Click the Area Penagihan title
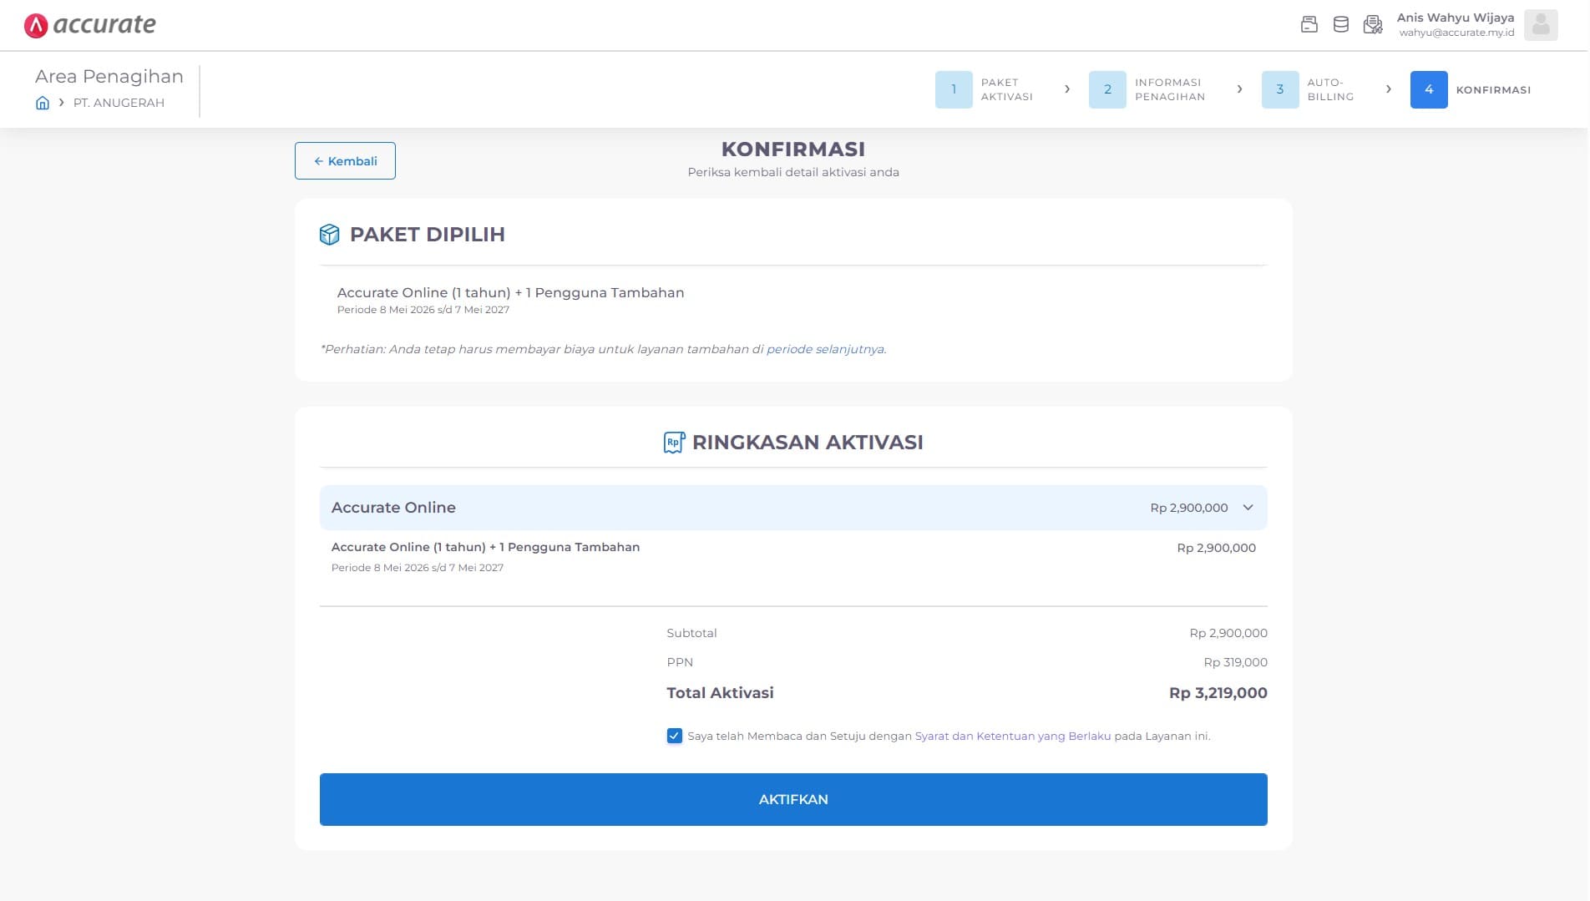The width and height of the screenshot is (1590, 901). 109,76
